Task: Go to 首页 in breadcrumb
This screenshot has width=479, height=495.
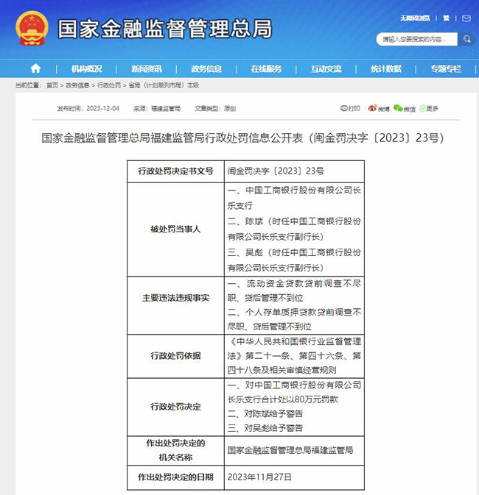Action: (52, 85)
